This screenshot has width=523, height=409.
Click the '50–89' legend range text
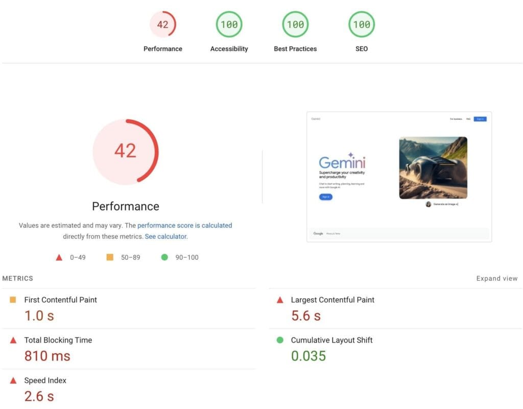(130, 257)
